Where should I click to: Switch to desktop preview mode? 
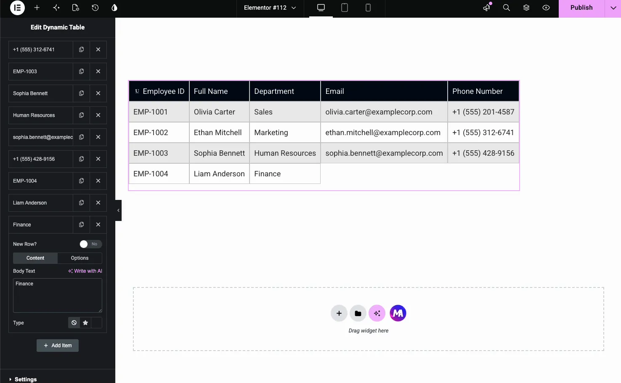tap(321, 8)
